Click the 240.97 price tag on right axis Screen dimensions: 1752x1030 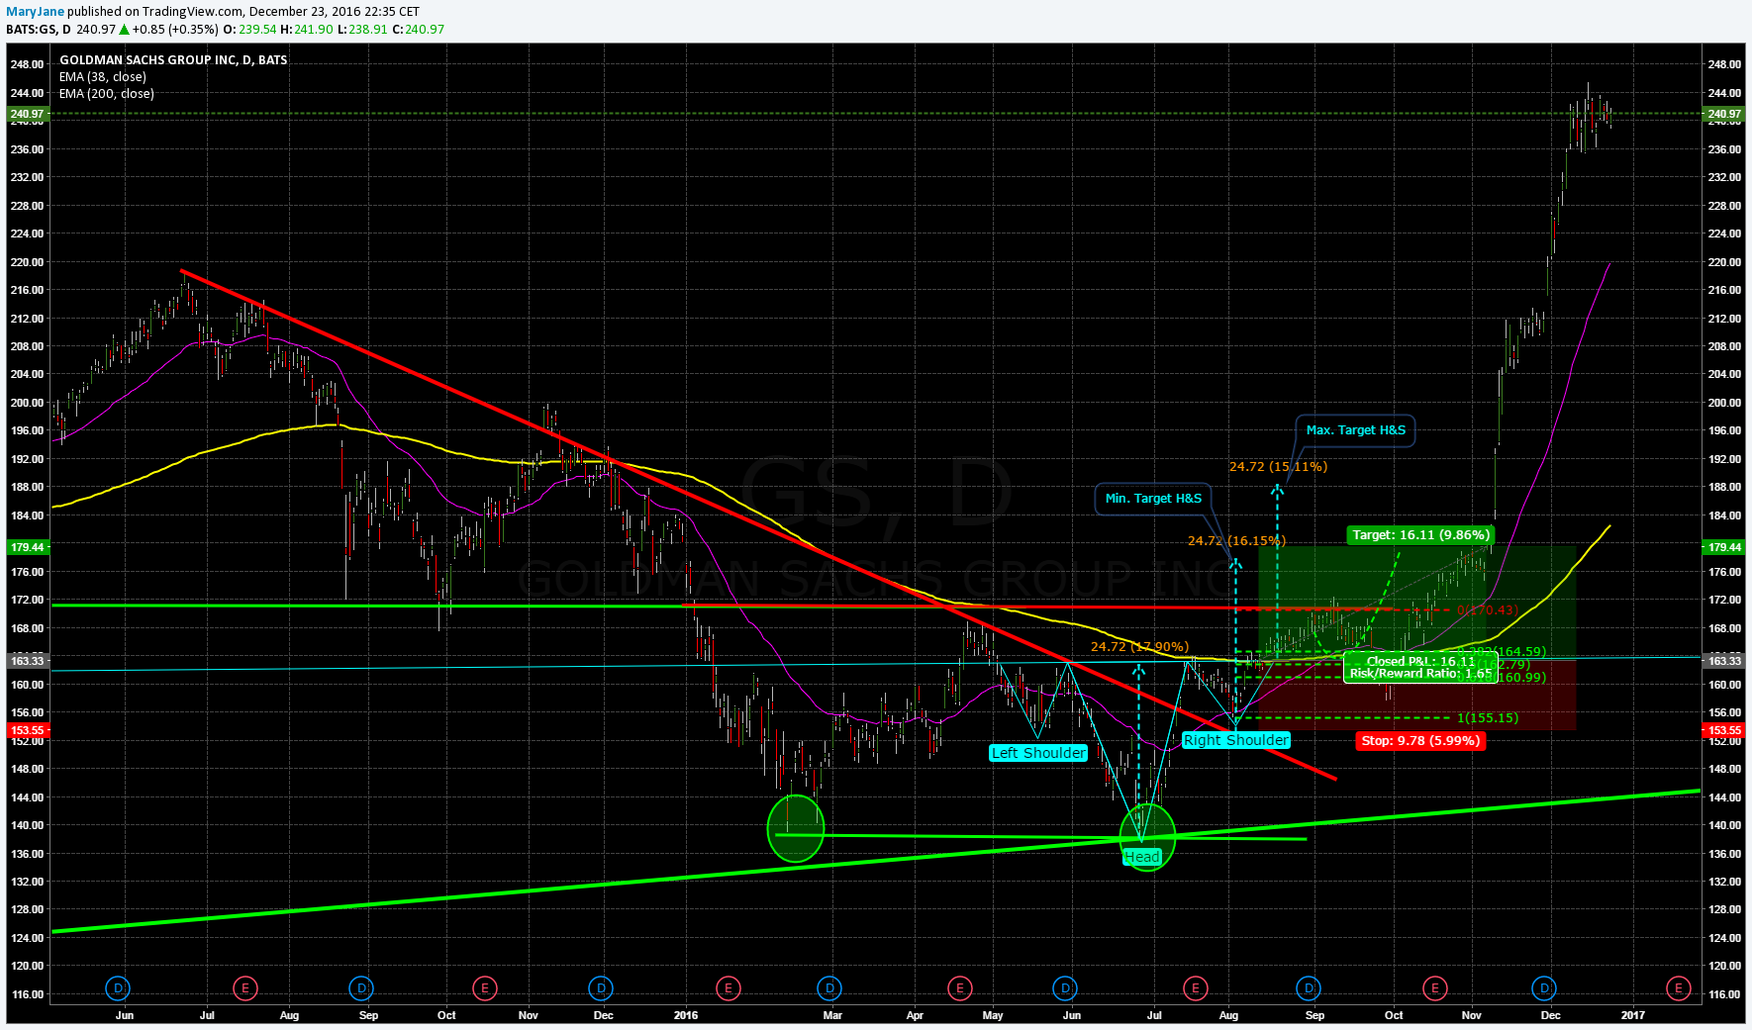pos(1724,114)
